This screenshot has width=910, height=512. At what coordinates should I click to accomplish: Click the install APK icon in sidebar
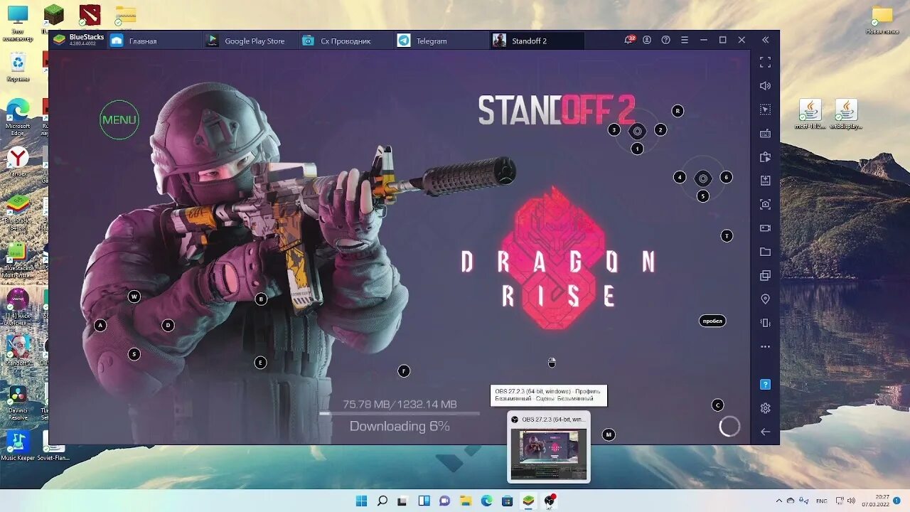pos(765,181)
